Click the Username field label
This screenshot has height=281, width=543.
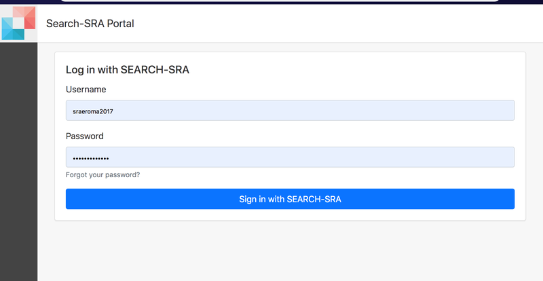[x=86, y=90]
